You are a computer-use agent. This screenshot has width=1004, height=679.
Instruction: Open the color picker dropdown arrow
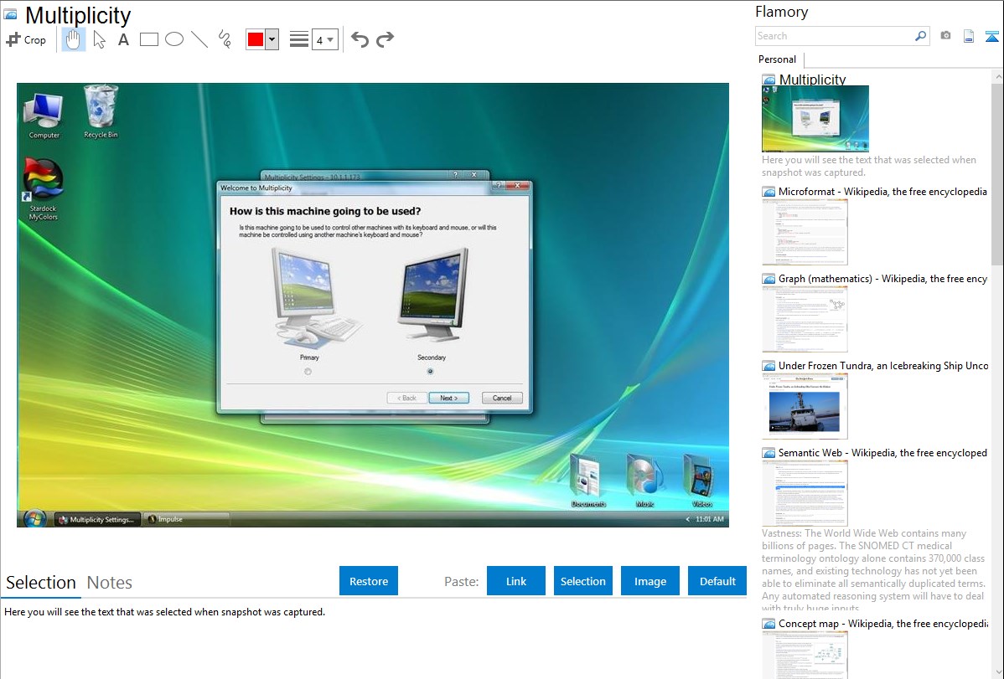pos(272,39)
